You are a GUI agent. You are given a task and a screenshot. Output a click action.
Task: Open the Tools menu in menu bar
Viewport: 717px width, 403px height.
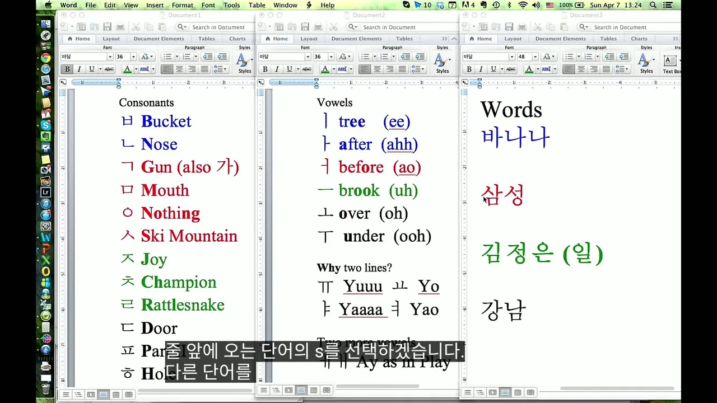(x=232, y=5)
